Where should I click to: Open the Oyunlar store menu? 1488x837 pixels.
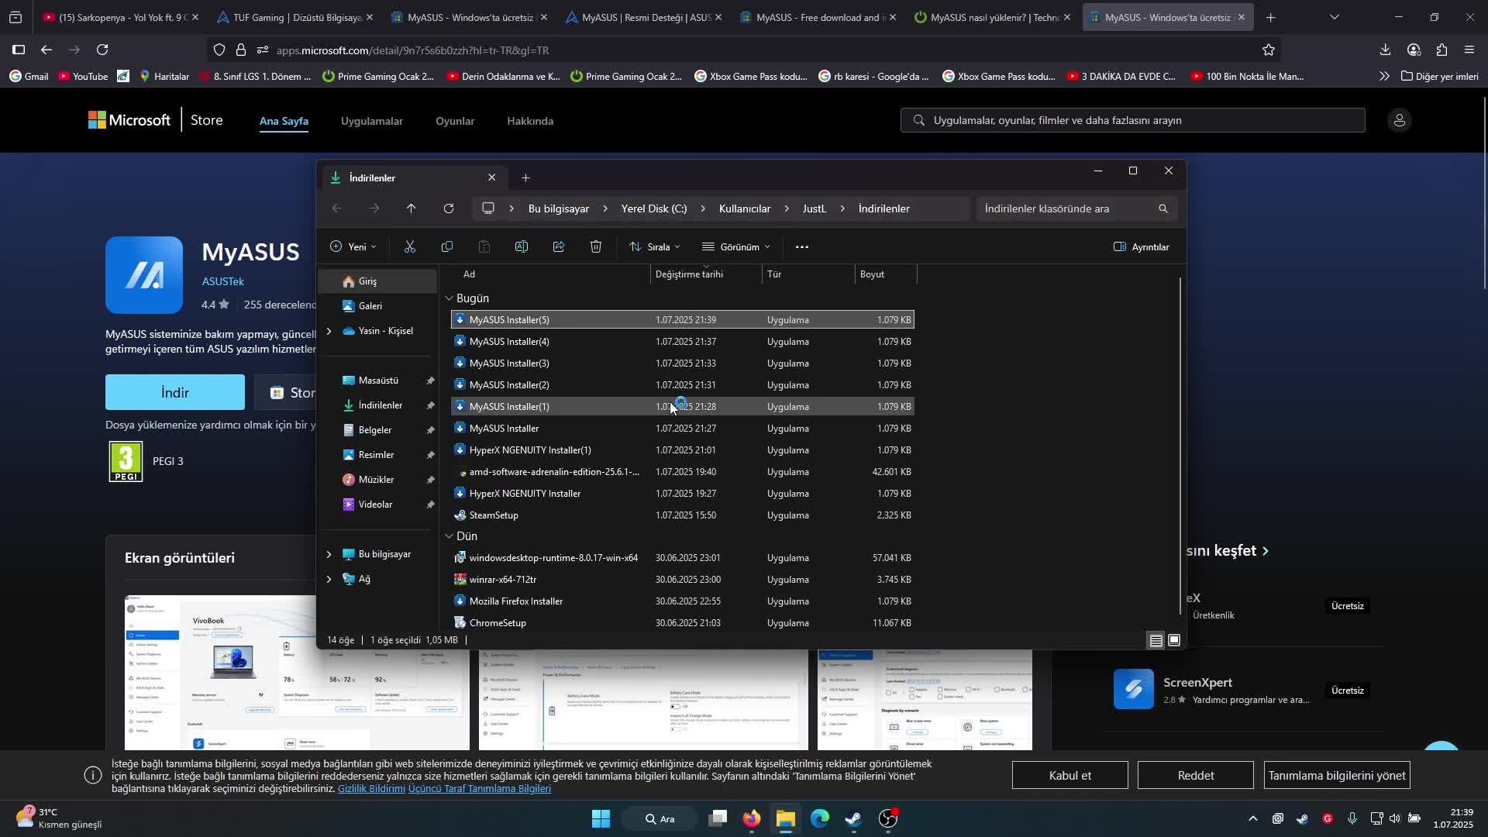point(455,121)
